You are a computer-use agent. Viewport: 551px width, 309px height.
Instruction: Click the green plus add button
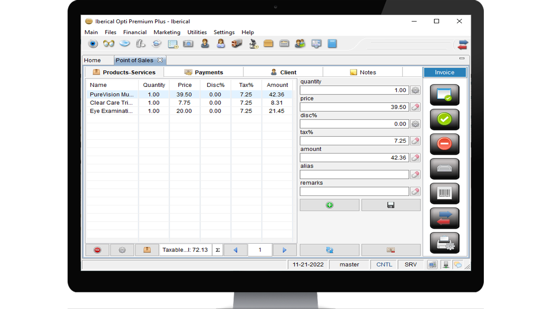click(x=329, y=205)
